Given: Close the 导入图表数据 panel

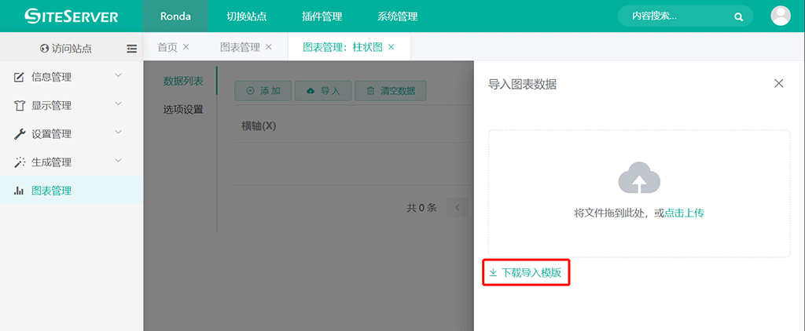Looking at the screenshot, I should click(778, 84).
